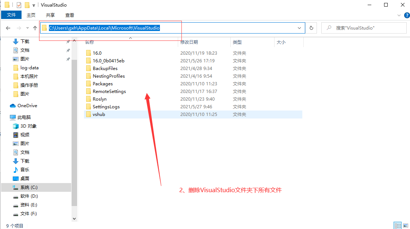Viewport: 410px width, 229px height.
Task: Click the address bar path field
Action: click(173, 28)
